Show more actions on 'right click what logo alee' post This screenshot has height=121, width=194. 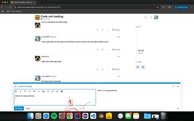pos(107,69)
